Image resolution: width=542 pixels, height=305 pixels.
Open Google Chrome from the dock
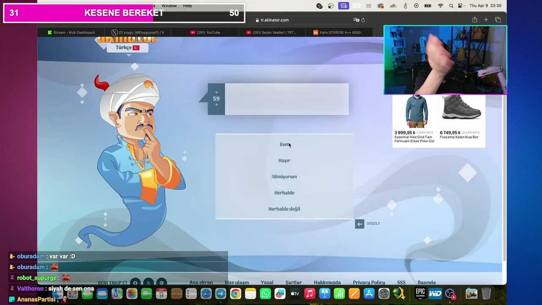pyautogui.click(x=235, y=294)
